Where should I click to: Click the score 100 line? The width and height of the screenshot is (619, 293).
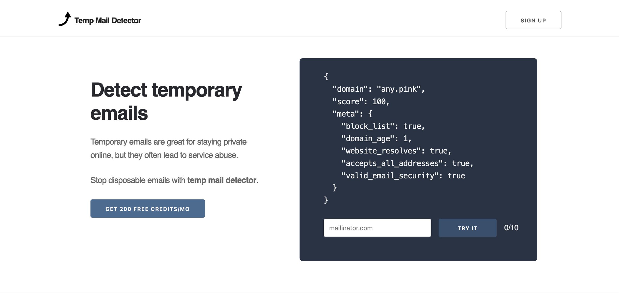click(x=361, y=101)
